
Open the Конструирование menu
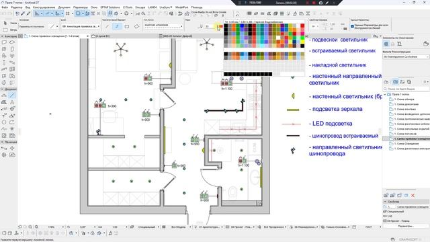(x=44, y=7)
